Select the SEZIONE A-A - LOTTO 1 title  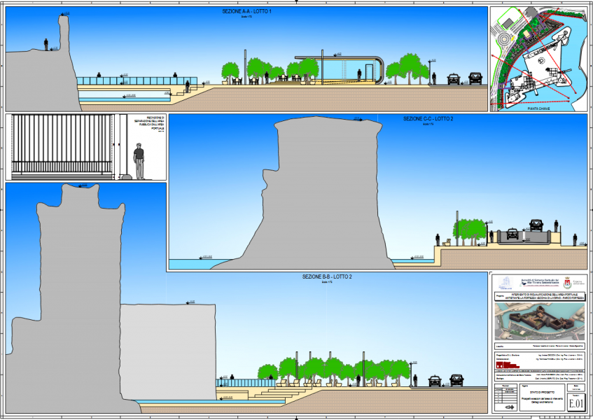246,12
